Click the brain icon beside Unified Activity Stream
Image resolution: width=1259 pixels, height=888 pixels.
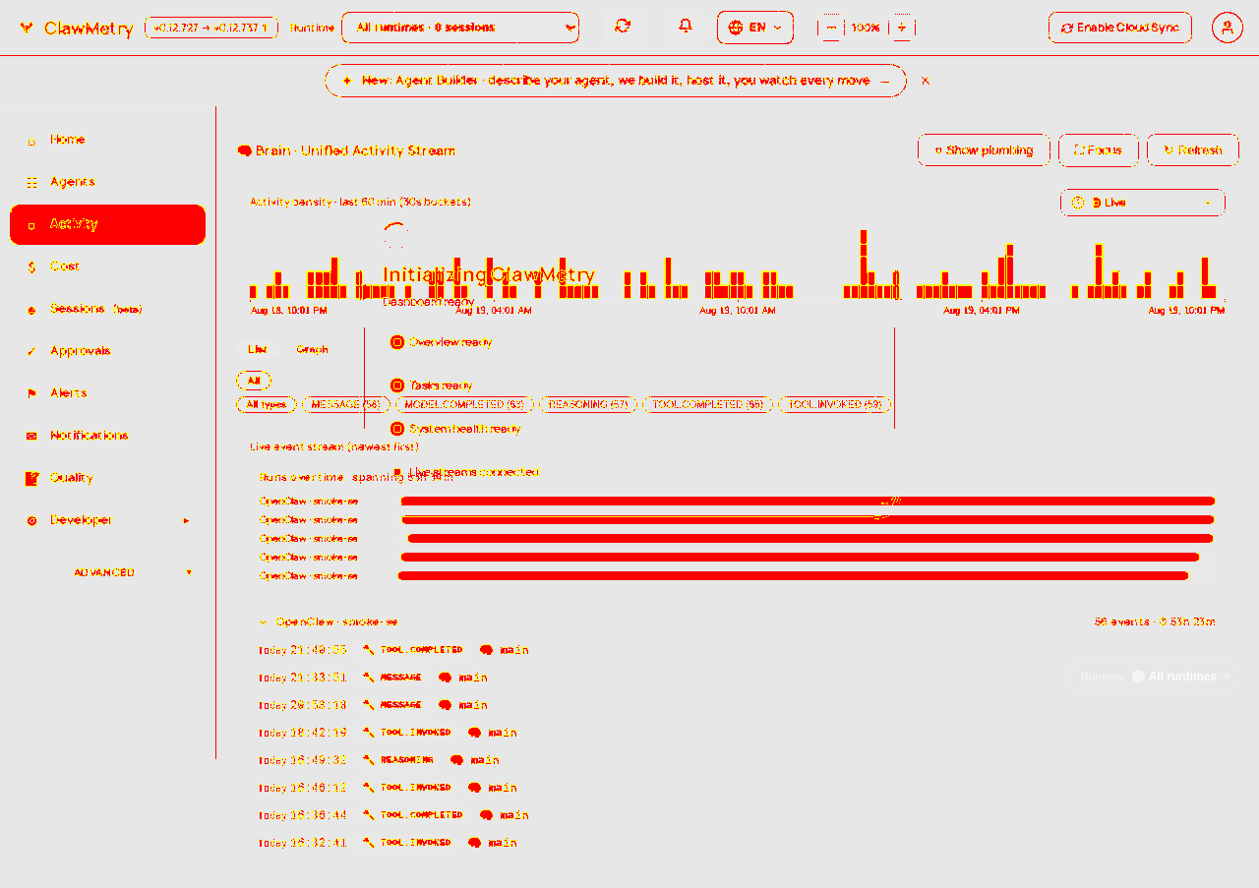[x=245, y=151]
